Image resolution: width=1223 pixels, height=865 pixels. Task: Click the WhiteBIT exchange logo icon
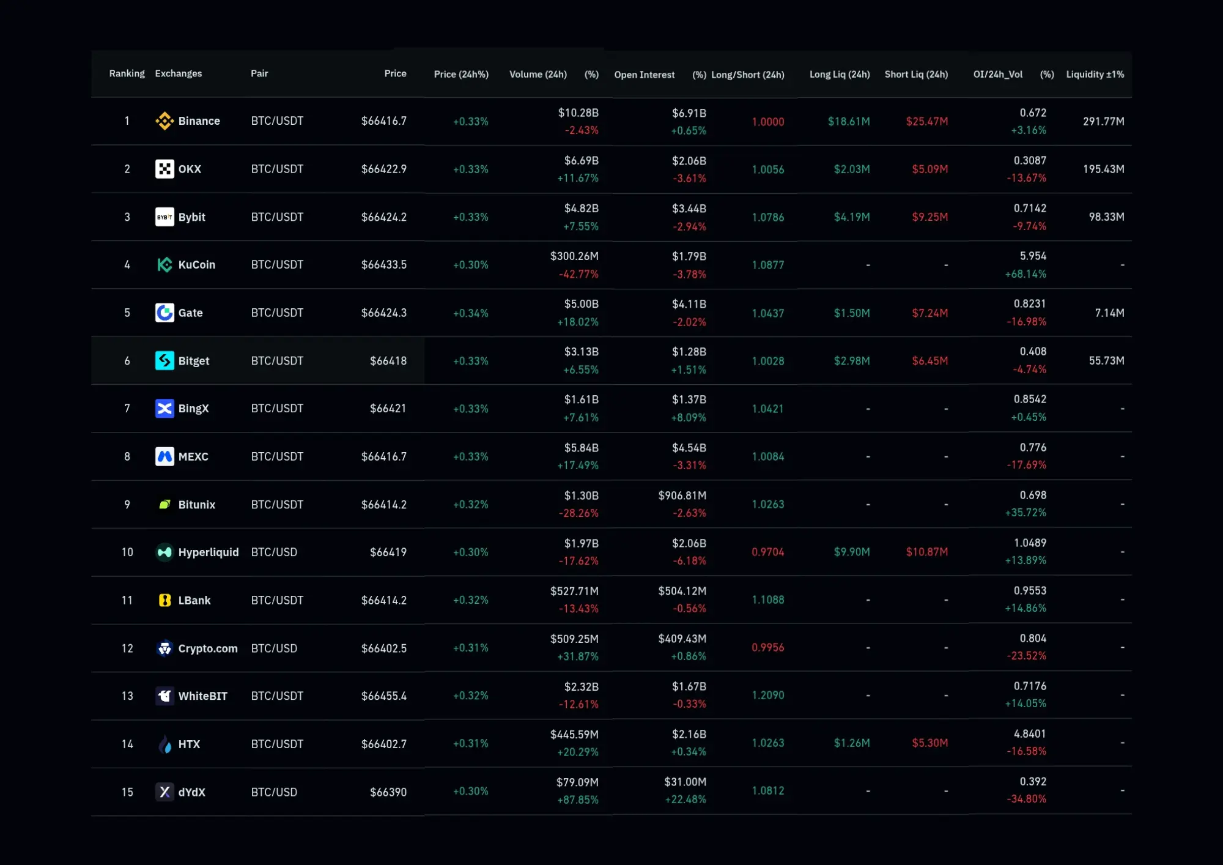coord(164,696)
